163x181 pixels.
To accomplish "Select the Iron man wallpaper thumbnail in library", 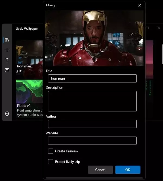I will (29, 59).
